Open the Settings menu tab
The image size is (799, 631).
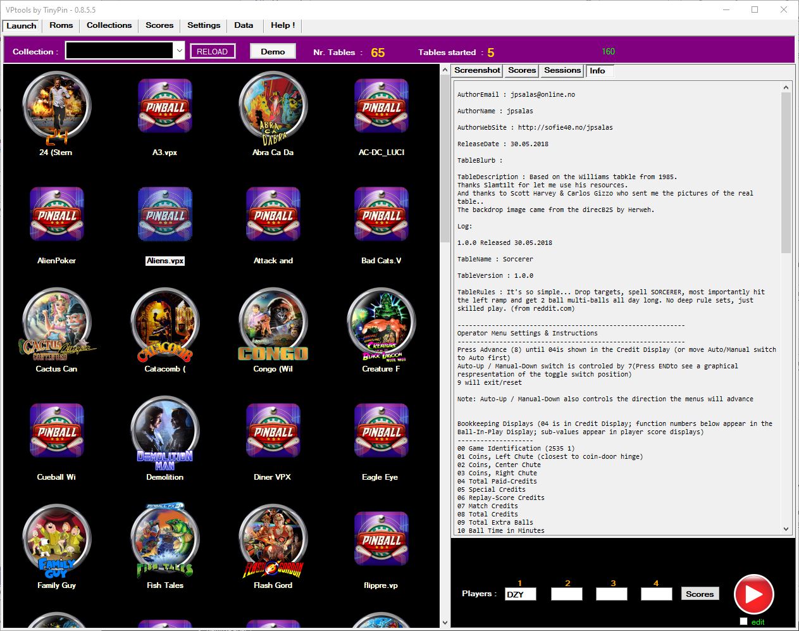tap(204, 25)
